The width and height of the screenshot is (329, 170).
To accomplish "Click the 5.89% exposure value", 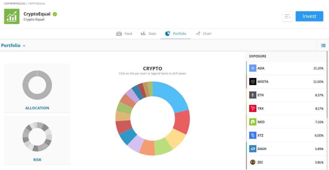I will click(319, 149).
